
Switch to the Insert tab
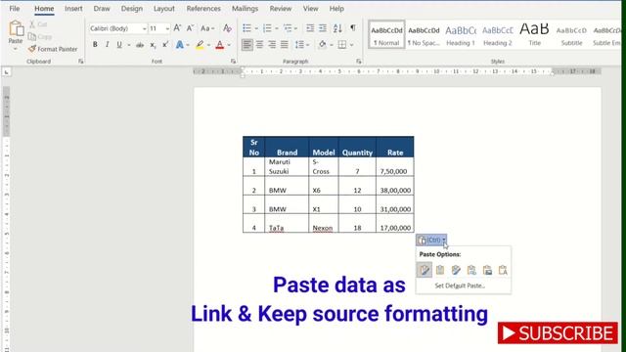(73, 9)
